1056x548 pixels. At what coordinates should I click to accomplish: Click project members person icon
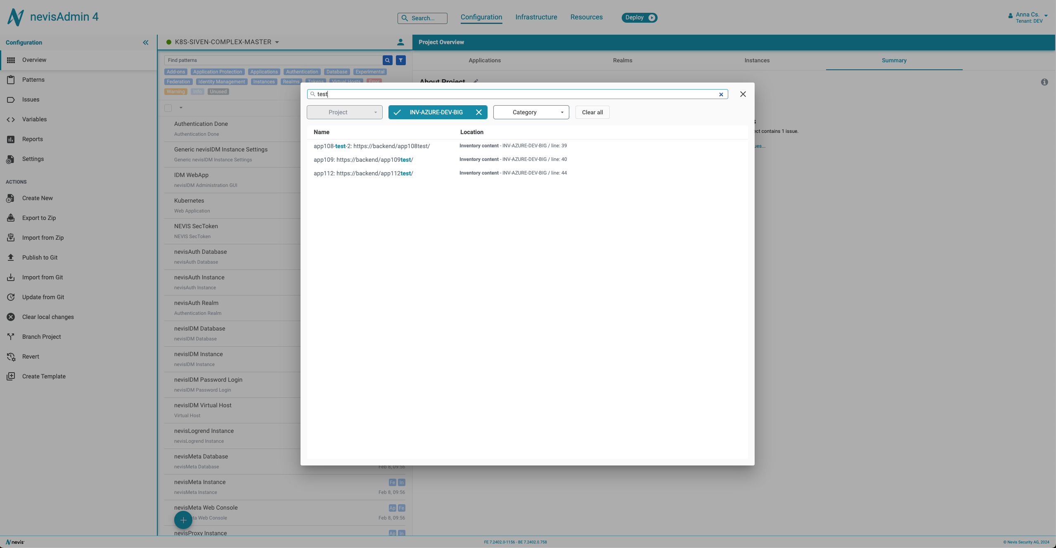[x=400, y=43]
